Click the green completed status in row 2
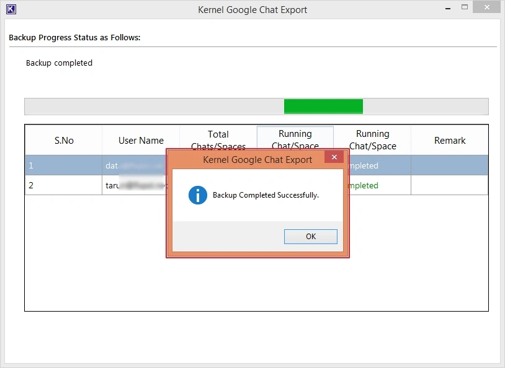The image size is (505, 368). (364, 185)
